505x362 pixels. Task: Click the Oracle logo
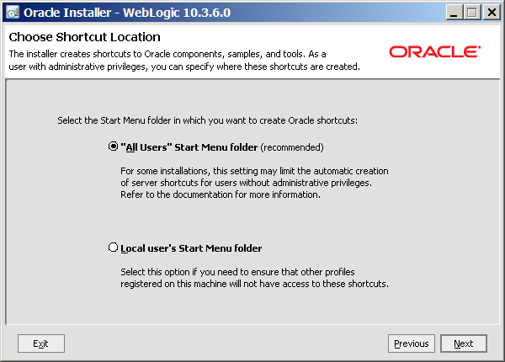(435, 51)
